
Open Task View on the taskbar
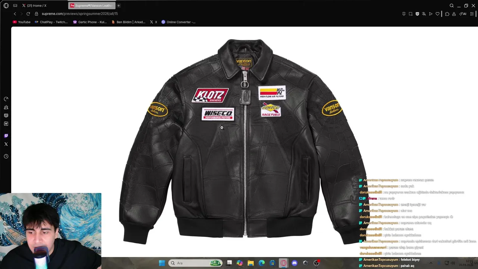click(229, 263)
